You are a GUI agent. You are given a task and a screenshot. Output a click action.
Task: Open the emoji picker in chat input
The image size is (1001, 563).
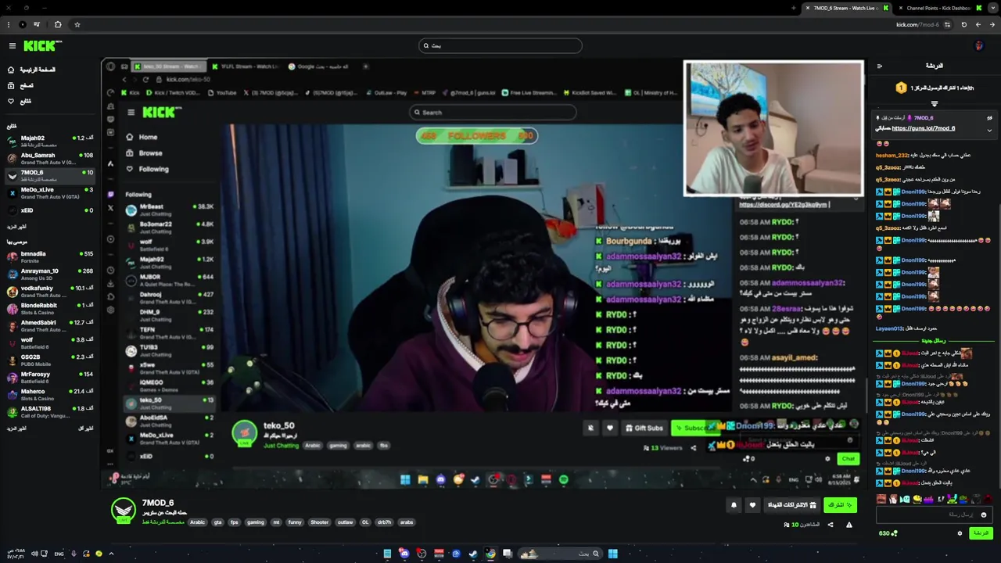[984, 515]
